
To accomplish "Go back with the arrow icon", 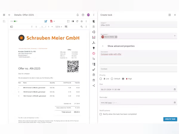I will [9, 15].
